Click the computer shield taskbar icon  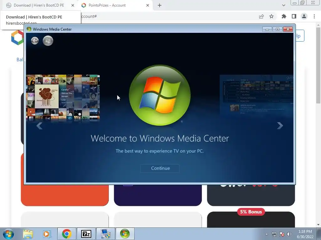(105, 234)
